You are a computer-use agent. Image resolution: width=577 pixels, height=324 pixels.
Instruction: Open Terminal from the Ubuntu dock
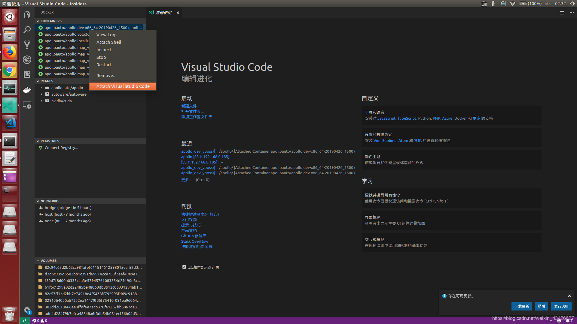tap(10, 141)
